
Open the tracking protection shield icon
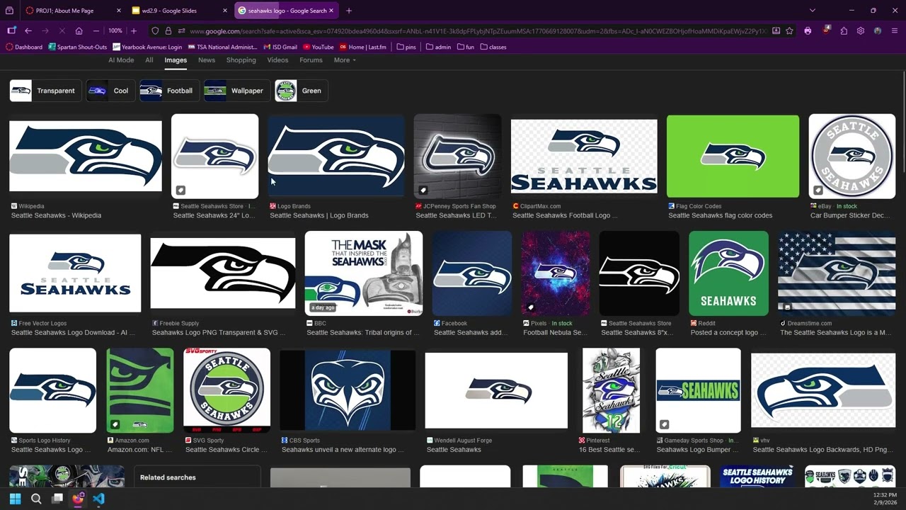pos(155,31)
